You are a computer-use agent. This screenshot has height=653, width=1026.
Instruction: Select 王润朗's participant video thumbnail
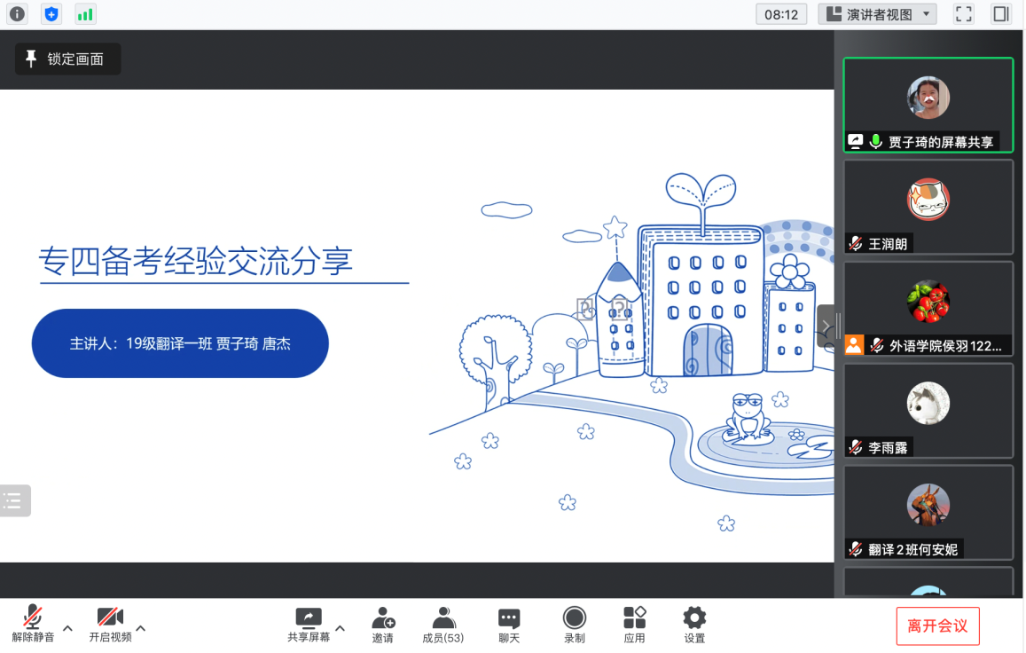click(x=928, y=207)
